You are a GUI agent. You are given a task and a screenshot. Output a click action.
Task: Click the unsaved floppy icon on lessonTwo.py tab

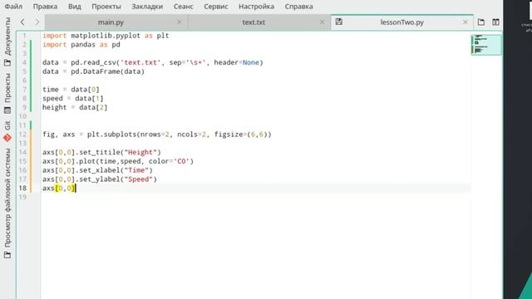pos(338,22)
